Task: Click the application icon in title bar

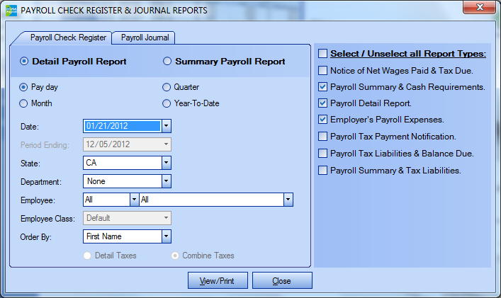Action: click(11, 11)
